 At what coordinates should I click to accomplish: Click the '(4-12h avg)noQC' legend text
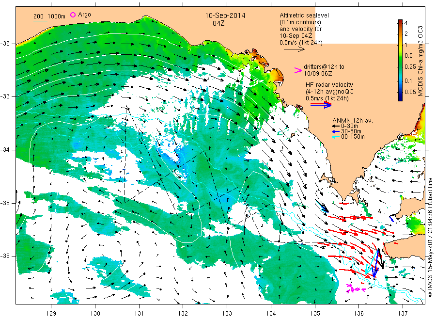pos(329,92)
